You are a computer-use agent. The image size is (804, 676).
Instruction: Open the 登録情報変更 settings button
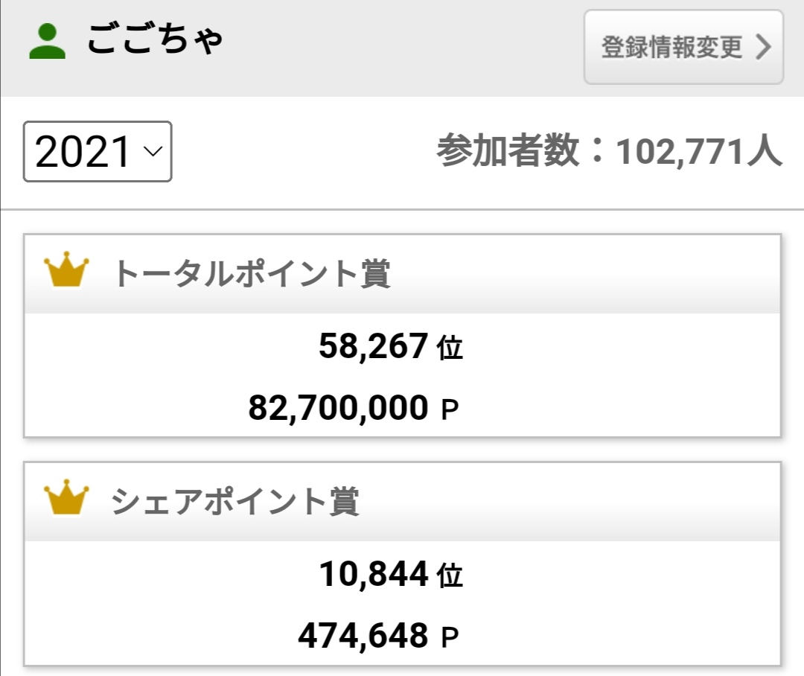(x=683, y=47)
